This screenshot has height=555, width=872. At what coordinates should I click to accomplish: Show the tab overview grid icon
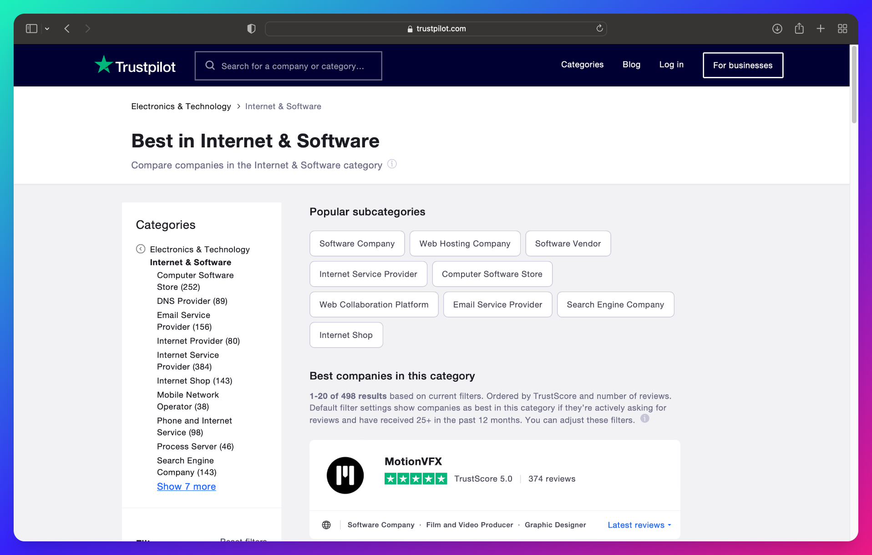click(x=842, y=29)
